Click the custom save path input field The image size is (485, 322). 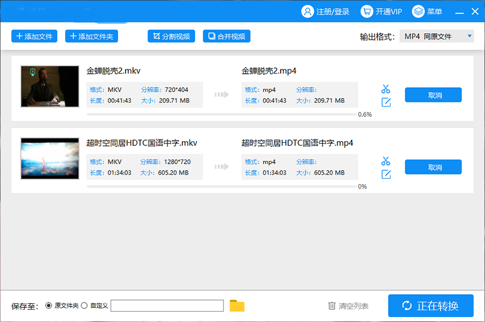click(x=167, y=306)
